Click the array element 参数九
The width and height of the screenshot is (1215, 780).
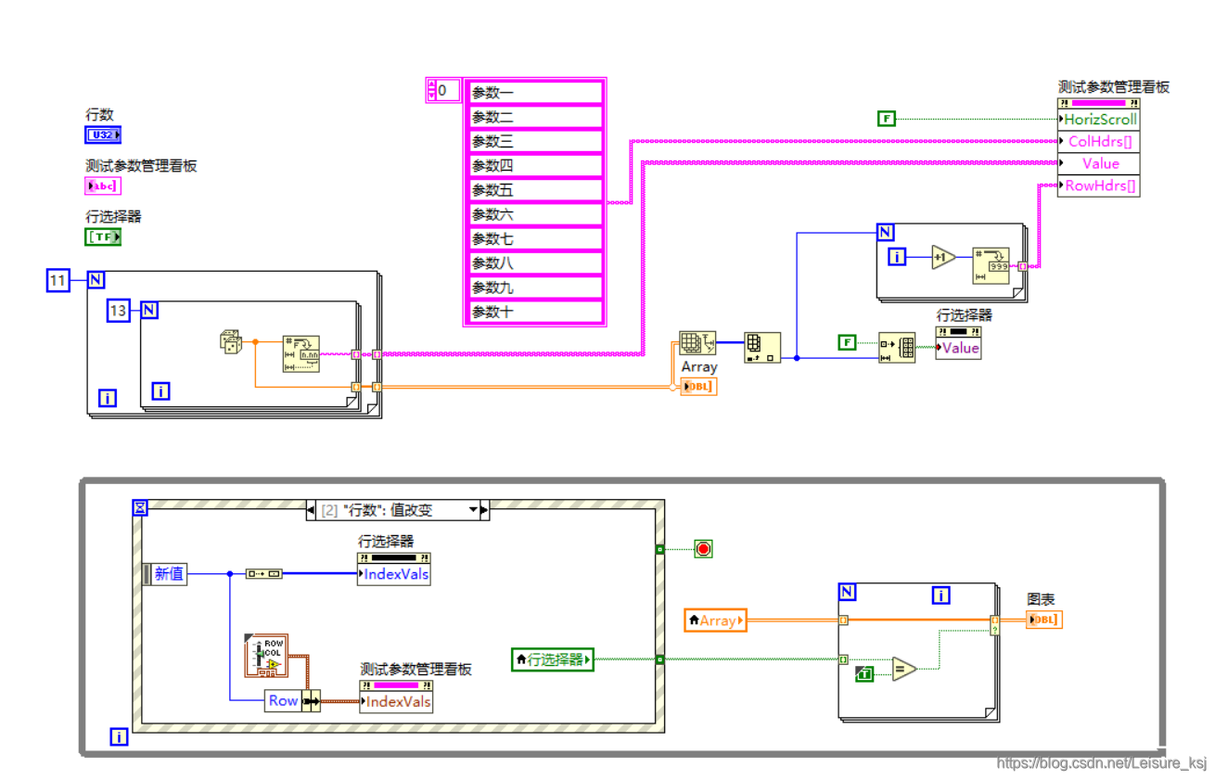[x=535, y=288]
